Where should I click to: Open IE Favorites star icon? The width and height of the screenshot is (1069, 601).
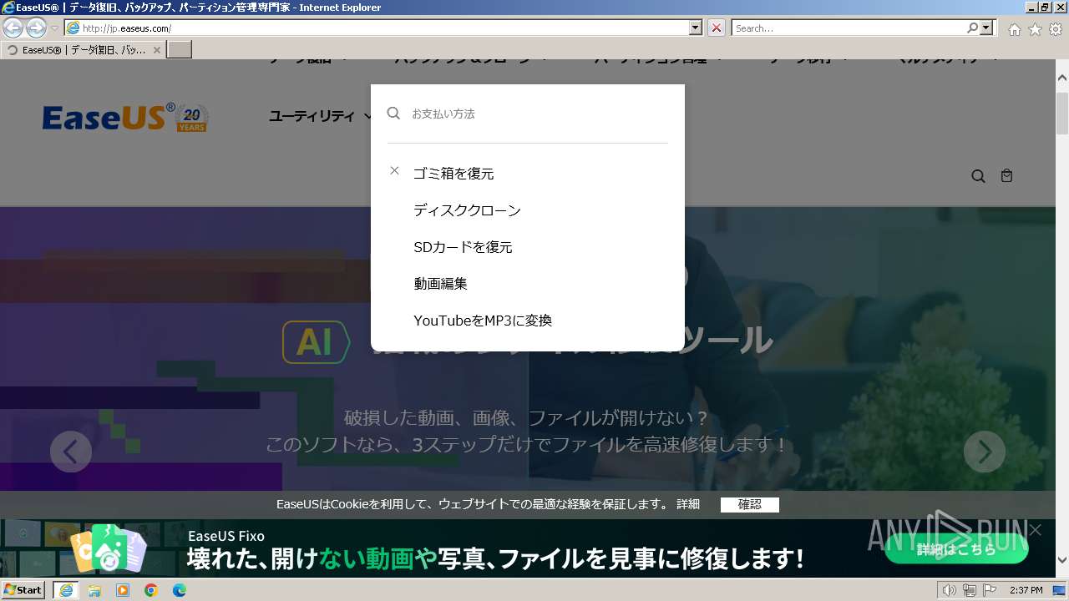(1035, 29)
